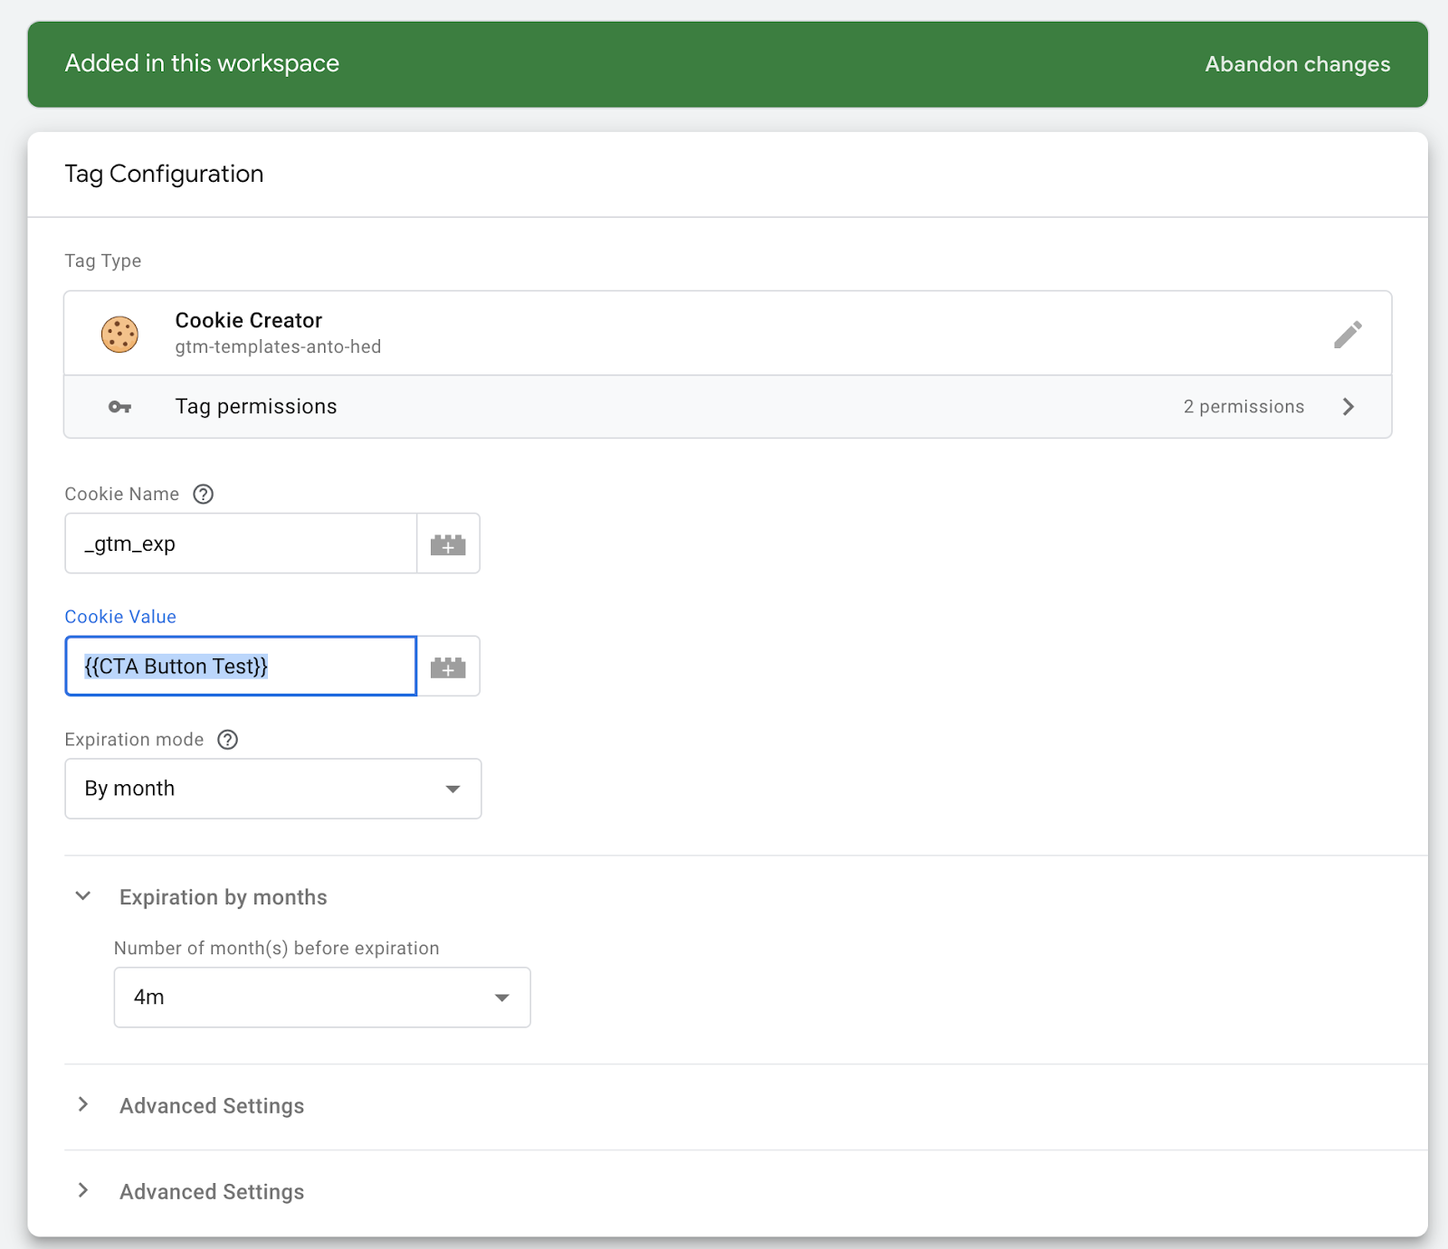Open Tag permissions chevron arrow
The image size is (1448, 1249).
pos(1348,407)
